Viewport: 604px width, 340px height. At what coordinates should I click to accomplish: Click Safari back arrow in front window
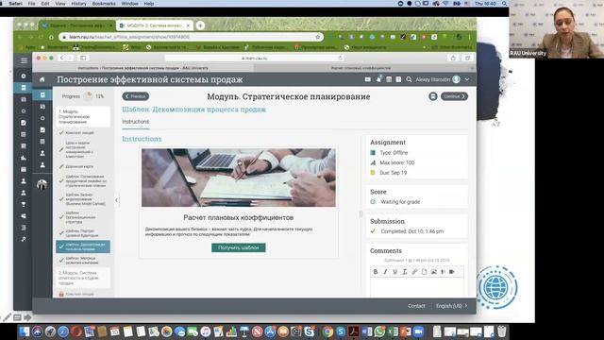click(61, 58)
